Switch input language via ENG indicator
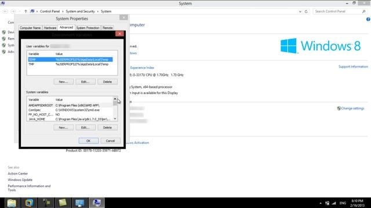 pyautogui.click(x=343, y=203)
